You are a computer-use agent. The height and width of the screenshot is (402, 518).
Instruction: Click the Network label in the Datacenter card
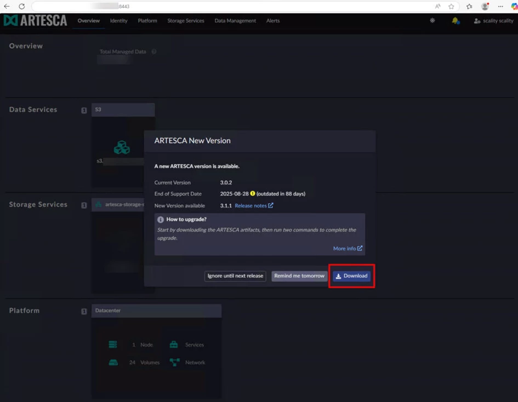[195, 363]
